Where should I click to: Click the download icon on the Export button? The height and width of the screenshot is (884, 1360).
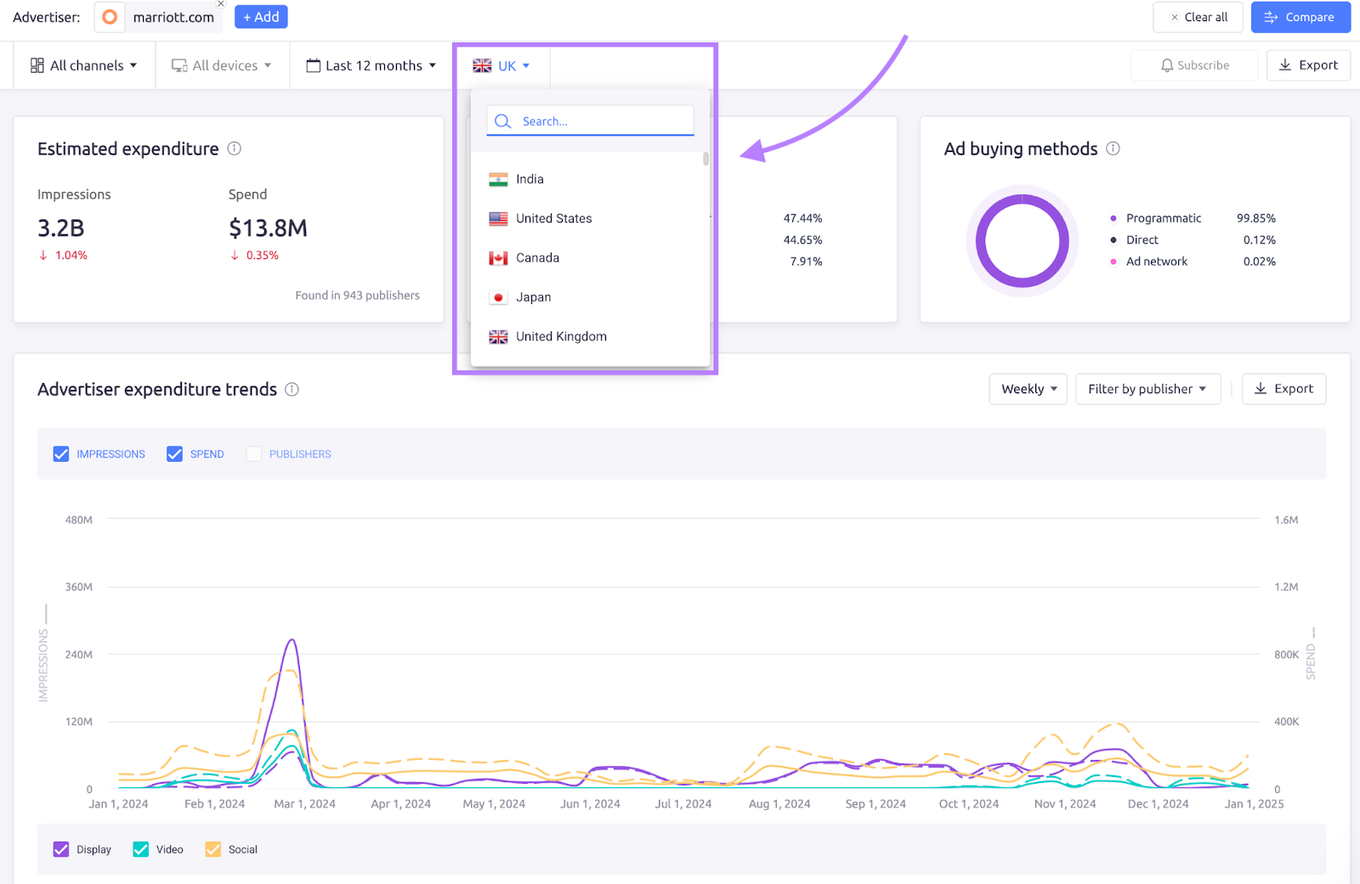[1284, 65]
